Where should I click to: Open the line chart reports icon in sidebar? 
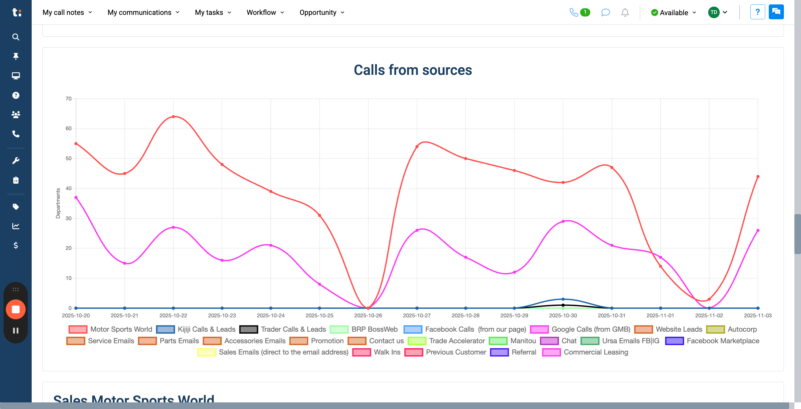pos(16,226)
